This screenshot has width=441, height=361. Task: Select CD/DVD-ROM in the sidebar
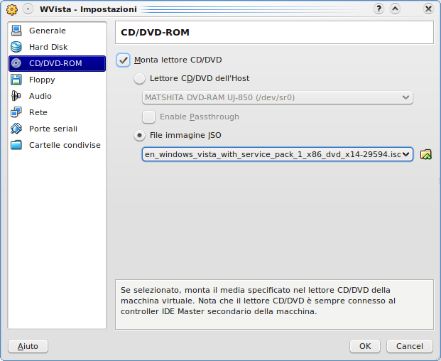[57, 63]
